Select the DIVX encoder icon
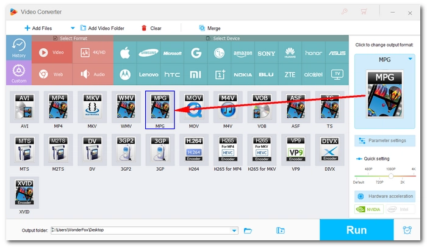The width and height of the screenshot is (427, 247). (329, 150)
